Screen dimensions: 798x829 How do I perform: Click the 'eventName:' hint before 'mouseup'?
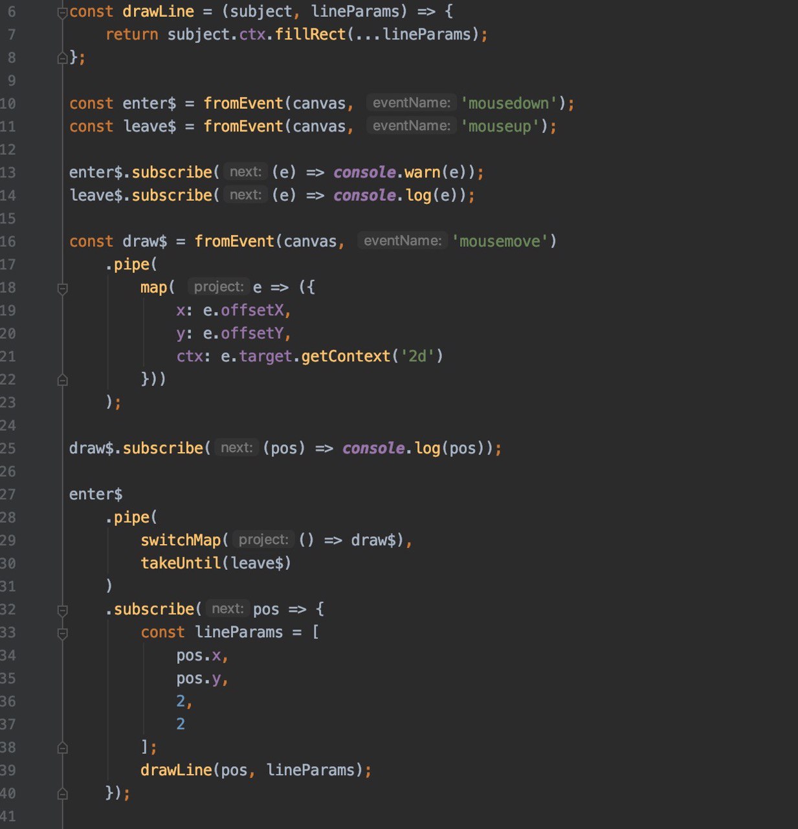coord(411,126)
